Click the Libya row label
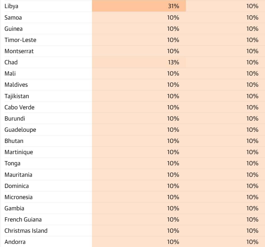 coord(11,6)
